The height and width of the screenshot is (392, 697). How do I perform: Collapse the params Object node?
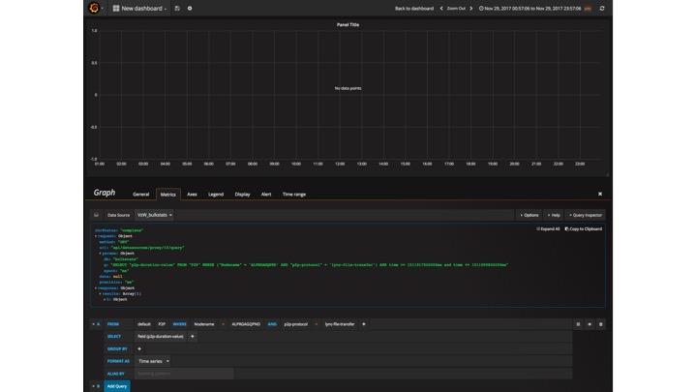click(x=100, y=254)
